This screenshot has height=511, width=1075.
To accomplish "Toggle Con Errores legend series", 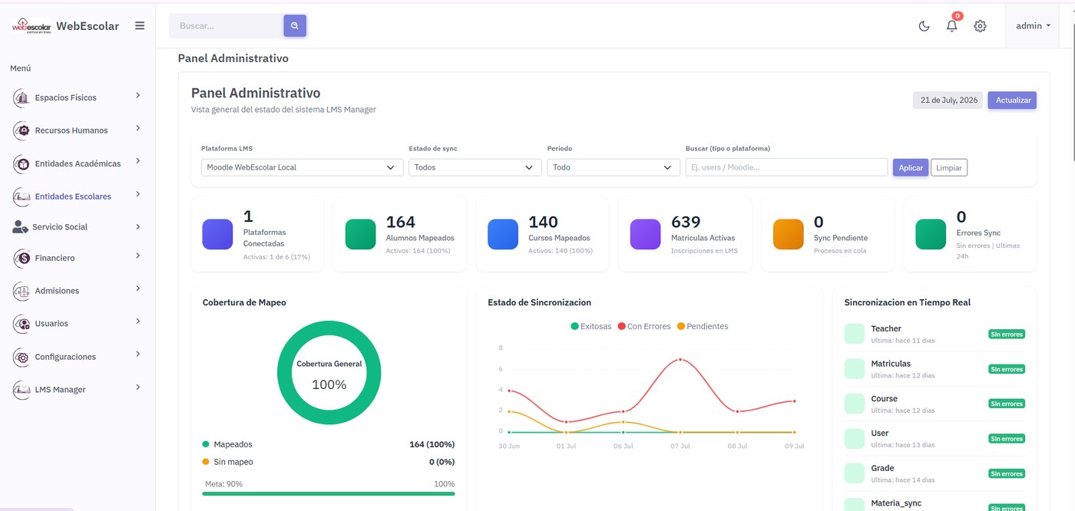I will (643, 326).
